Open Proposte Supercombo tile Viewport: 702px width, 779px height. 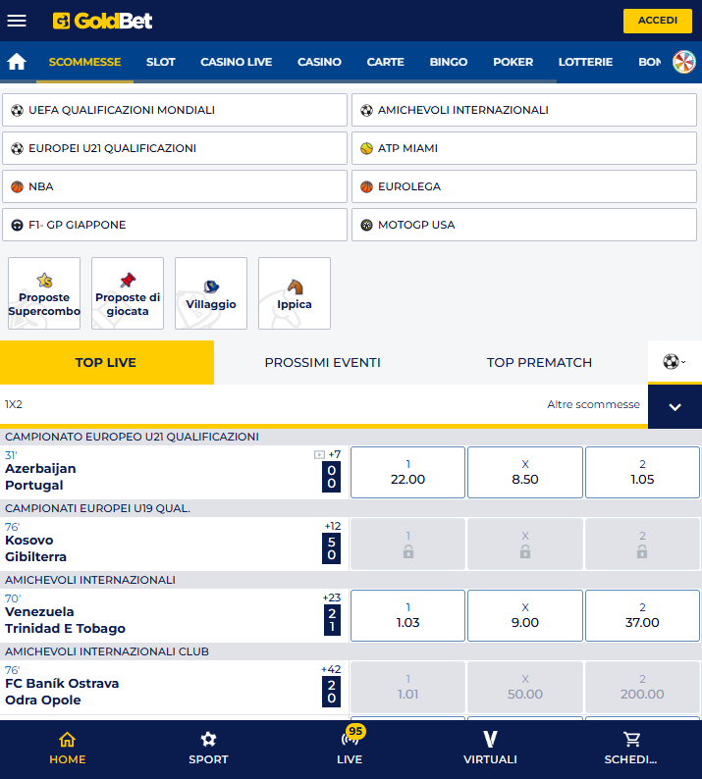click(44, 293)
